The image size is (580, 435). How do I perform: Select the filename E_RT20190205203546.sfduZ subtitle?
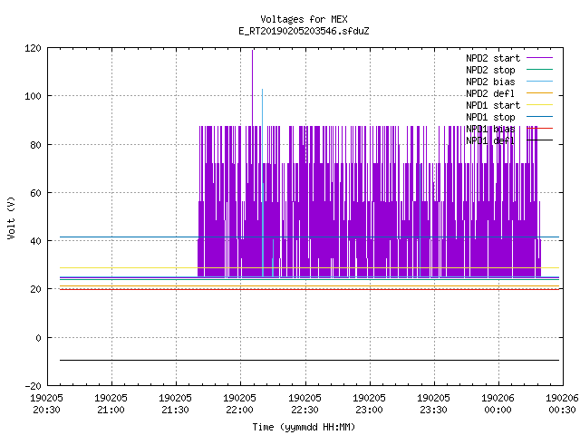tap(304, 31)
